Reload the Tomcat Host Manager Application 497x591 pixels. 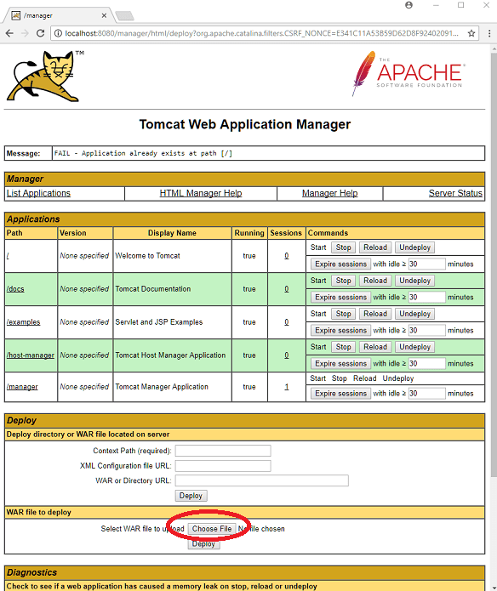pyautogui.click(x=375, y=347)
